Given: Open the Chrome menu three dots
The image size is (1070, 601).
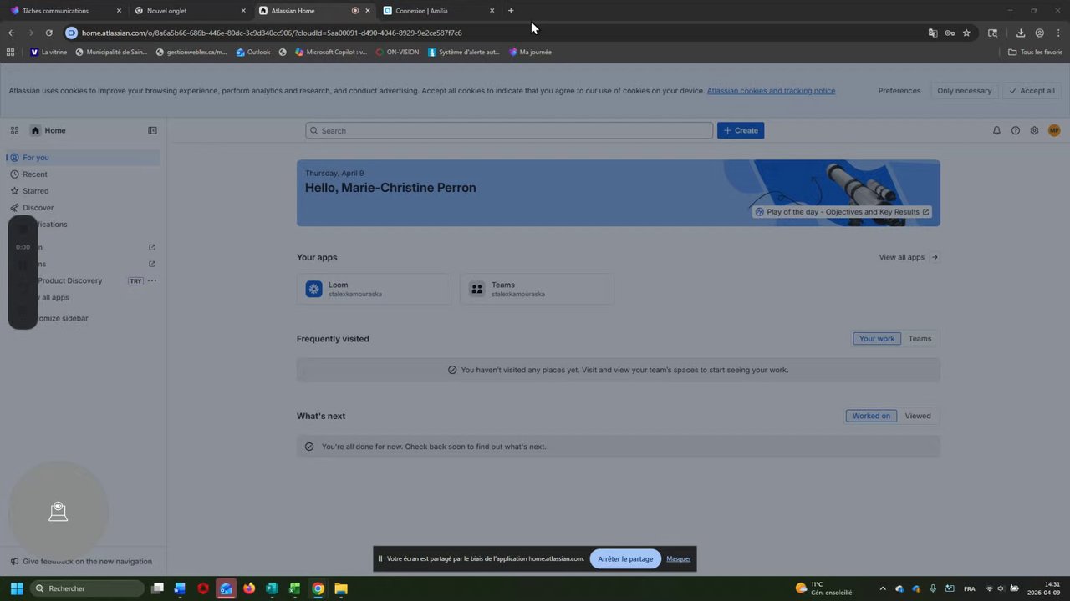Looking at the screenshot, I should tap(1057, 33).
